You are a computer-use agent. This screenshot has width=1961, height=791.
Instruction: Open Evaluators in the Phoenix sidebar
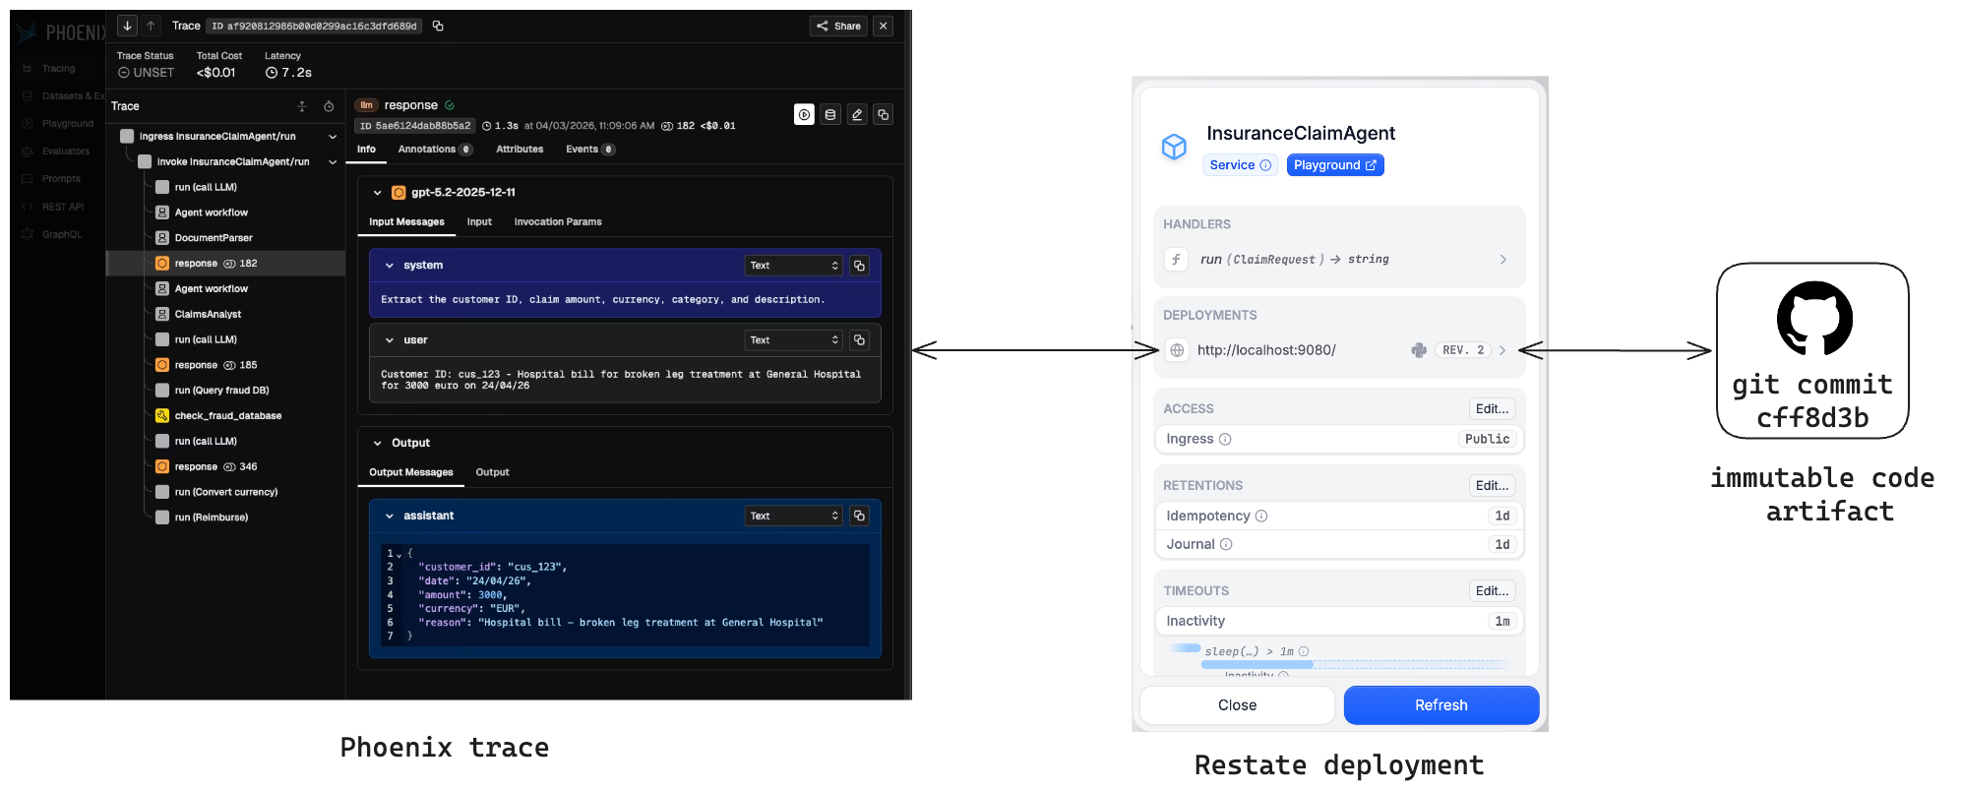pyautogui.click(x=58, y=152)
